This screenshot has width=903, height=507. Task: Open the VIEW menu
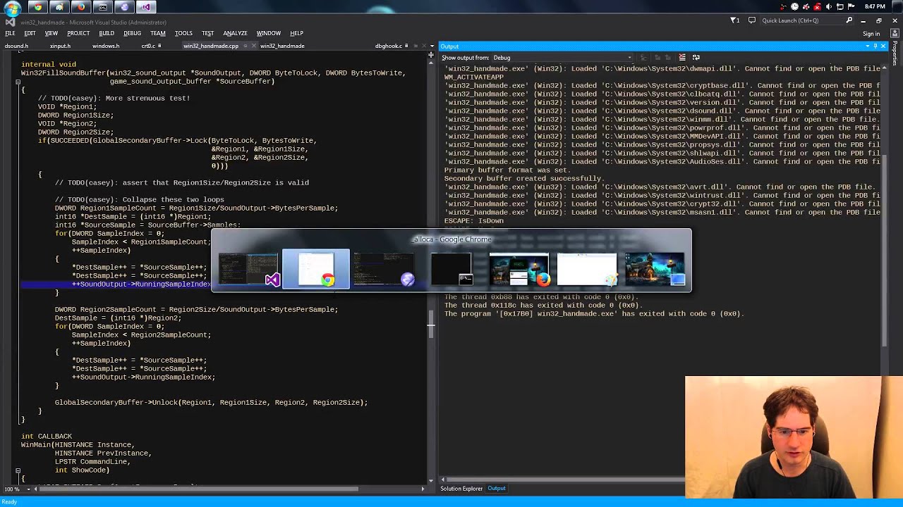(51, 33)
